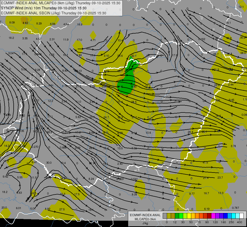The image size is (247, 227).
Task: Click the cyan legend color swatch
Action: click(233, 216)
